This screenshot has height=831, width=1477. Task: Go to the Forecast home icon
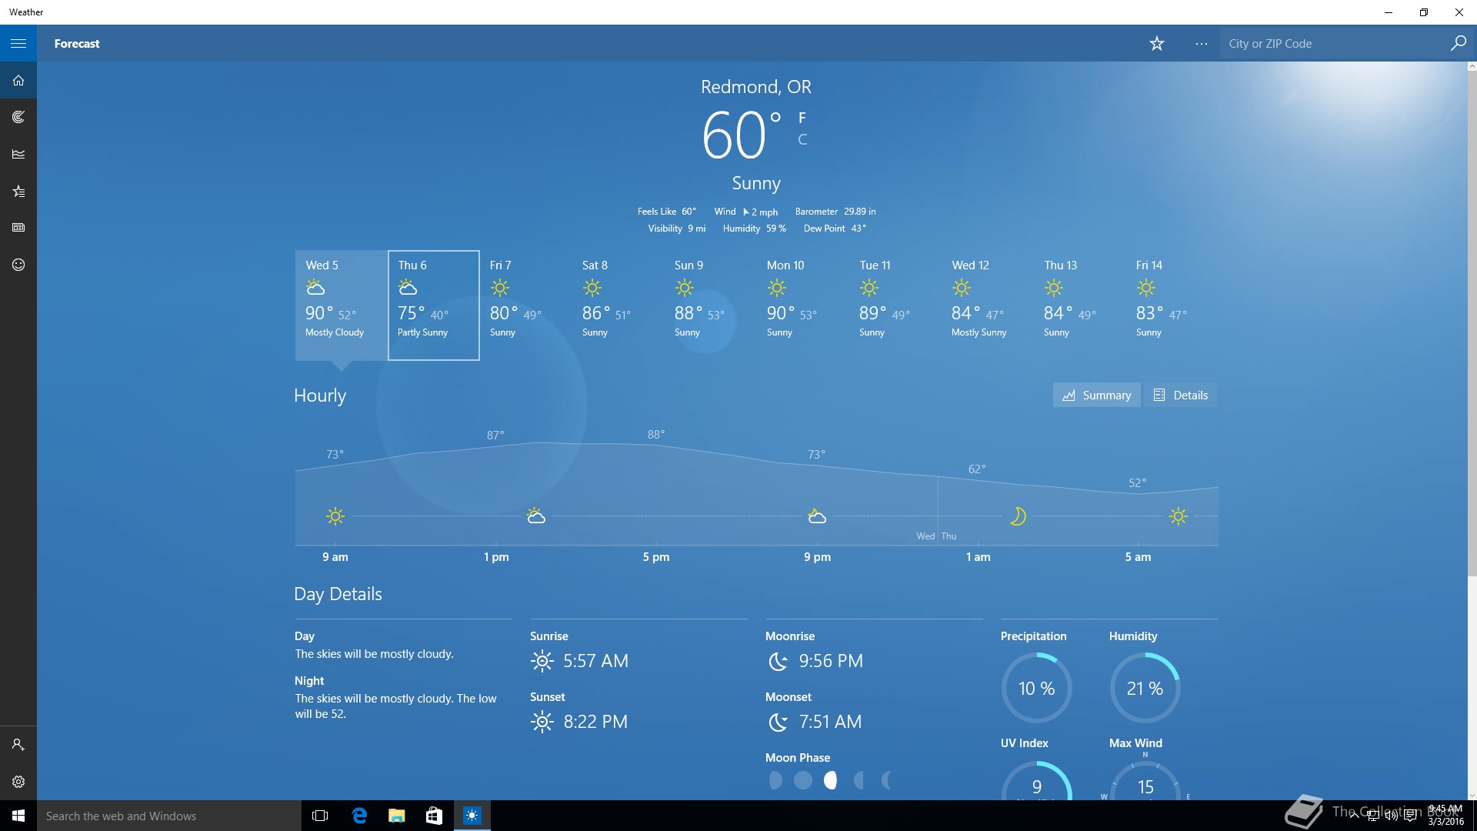(x=18, y=80)
